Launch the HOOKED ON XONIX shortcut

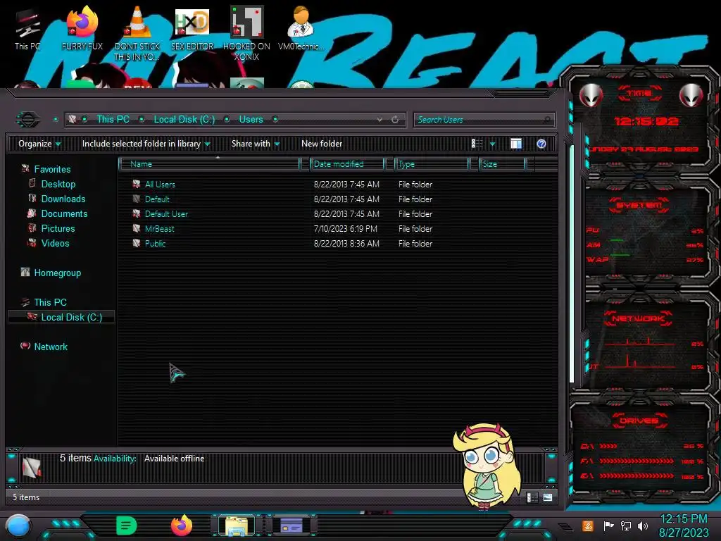click(246, 33)
